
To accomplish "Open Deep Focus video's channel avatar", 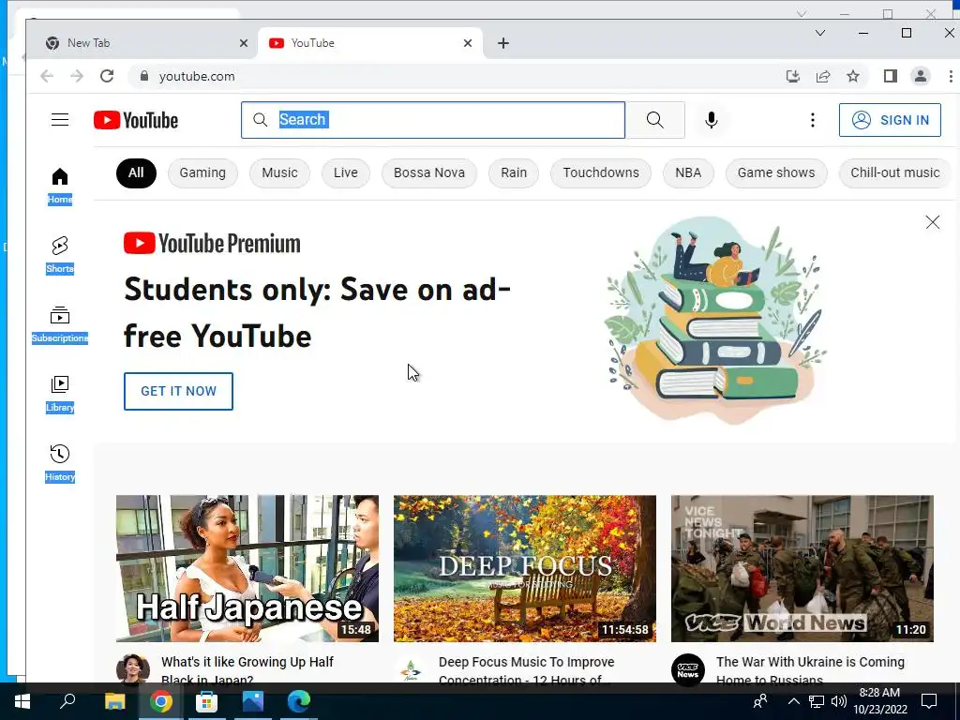I will coord(411,669).
